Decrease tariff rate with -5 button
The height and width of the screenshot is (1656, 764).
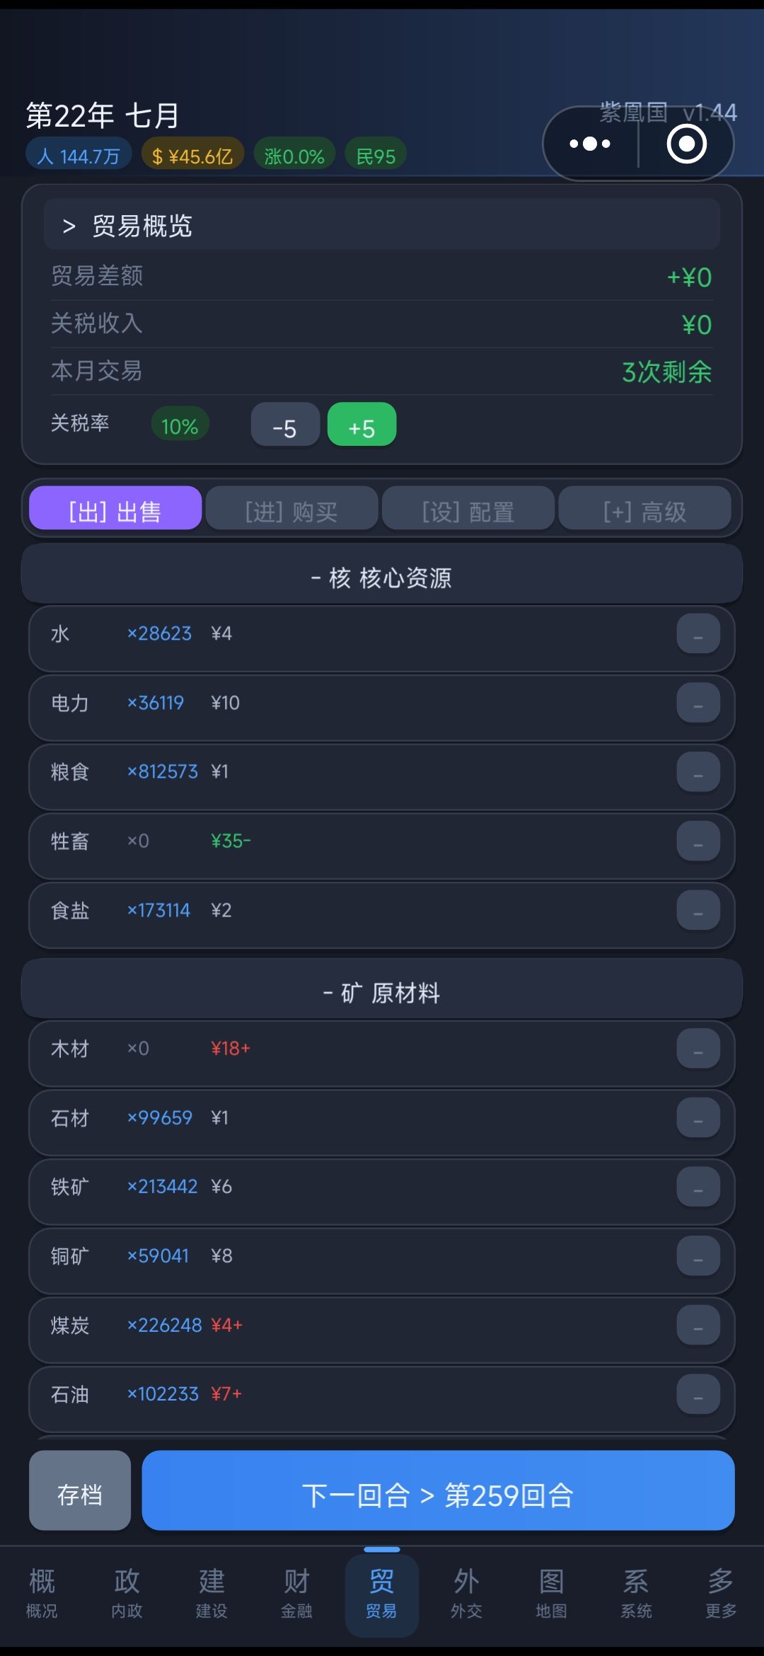pos(285,426)
